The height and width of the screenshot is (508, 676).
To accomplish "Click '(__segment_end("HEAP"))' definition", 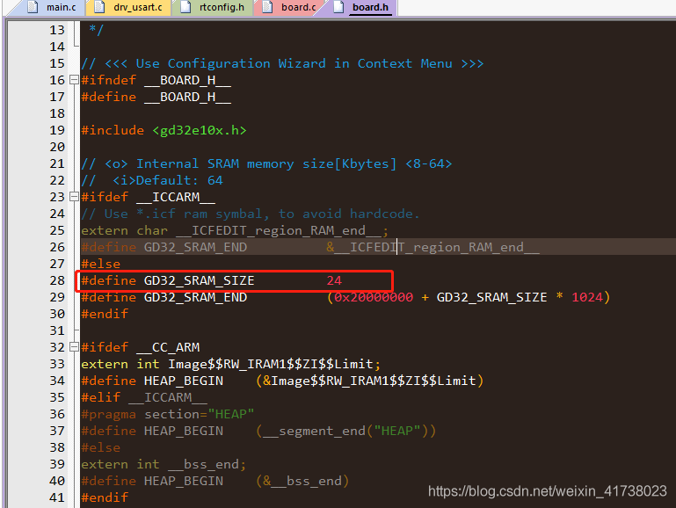I will click(x=345, y=431).
